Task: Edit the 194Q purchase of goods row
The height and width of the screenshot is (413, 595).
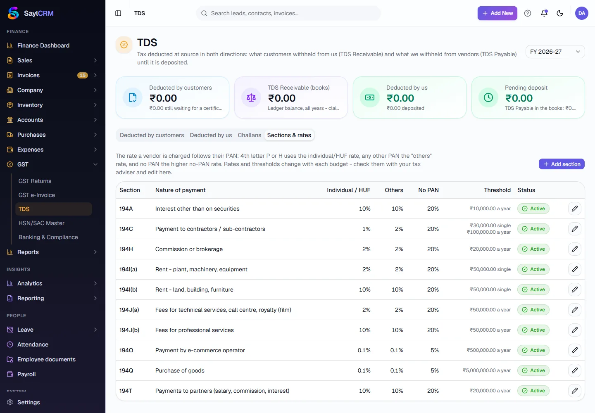Action: pyautogui.click(x=575, y=370)
